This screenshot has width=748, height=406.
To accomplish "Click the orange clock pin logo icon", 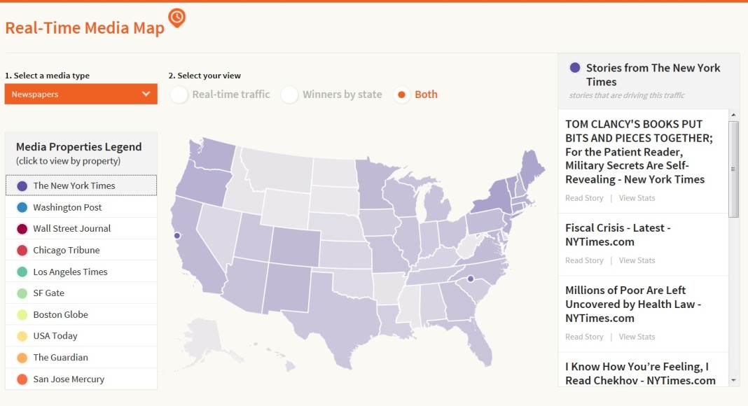I will coord(177,17).
